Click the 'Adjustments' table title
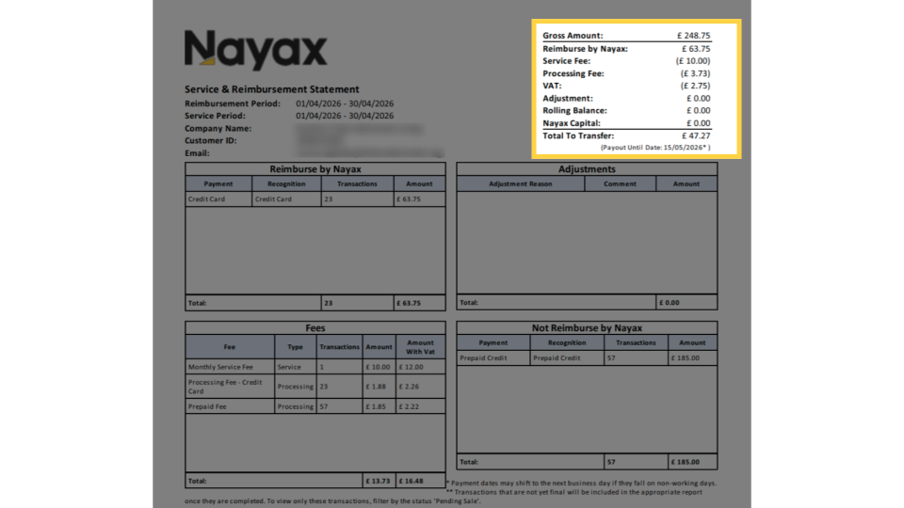904x508 pixels. point(587,169)
